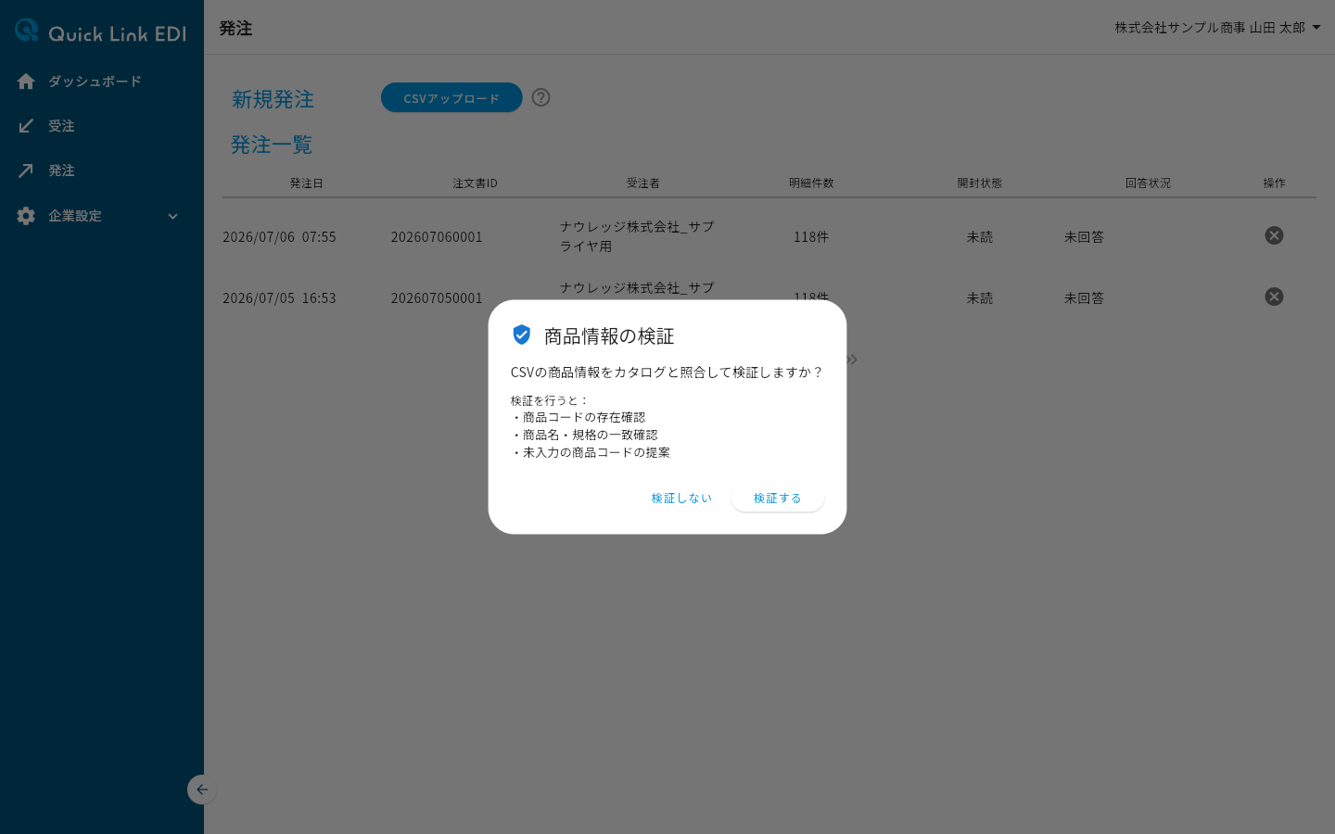Open the 企業設定 menu item
This screenshot has width=1335, height=834.
tap(102, 216)
